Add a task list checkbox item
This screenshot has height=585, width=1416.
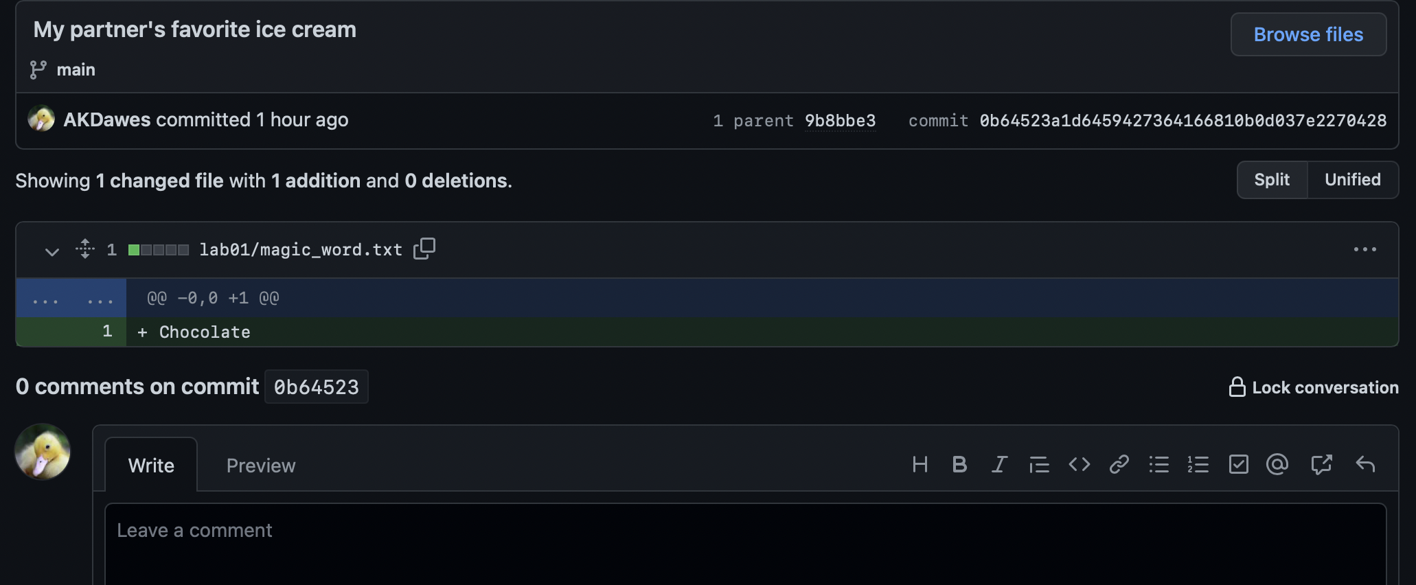tap(1238, 465)
